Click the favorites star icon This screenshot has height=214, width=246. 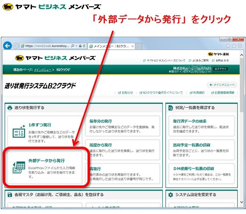[x=234, y=46]
